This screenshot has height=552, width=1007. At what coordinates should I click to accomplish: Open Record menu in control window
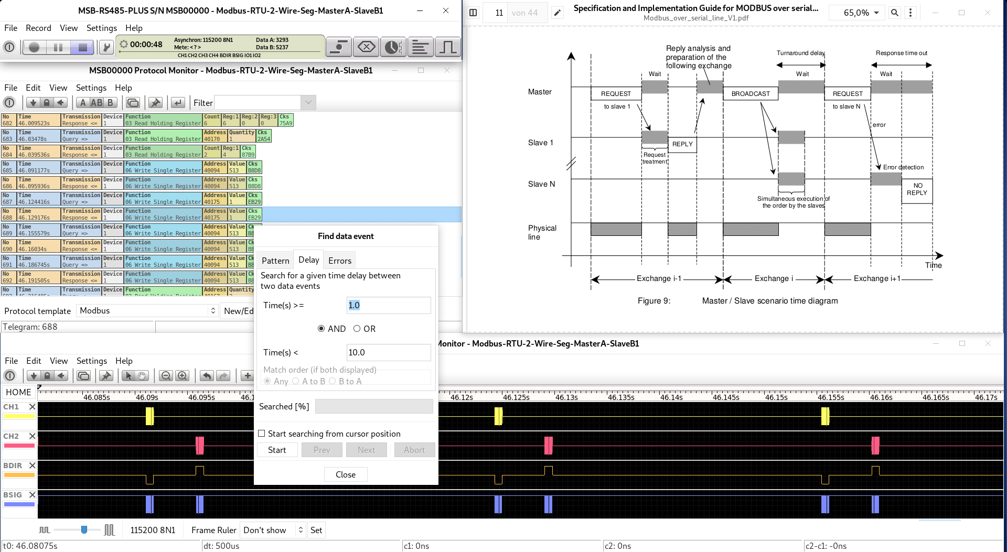click(38, 28)
